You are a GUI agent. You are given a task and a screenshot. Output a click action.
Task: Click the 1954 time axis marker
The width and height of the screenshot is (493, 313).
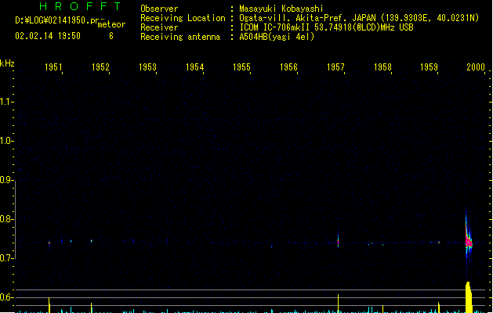194,67
